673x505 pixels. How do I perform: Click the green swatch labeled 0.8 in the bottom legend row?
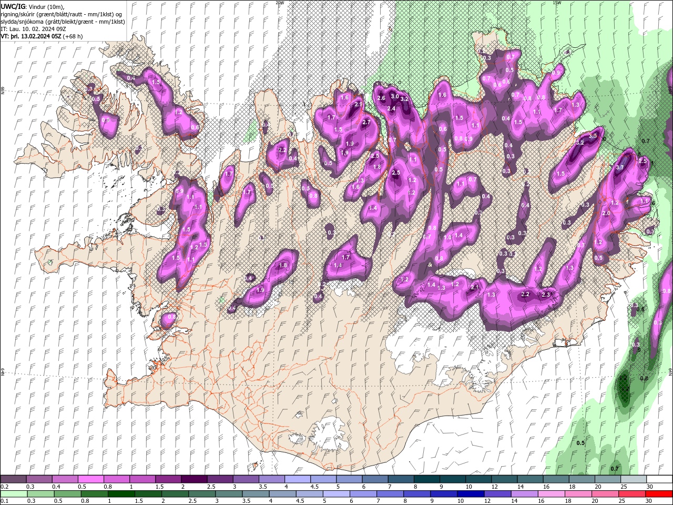[94, 493]
